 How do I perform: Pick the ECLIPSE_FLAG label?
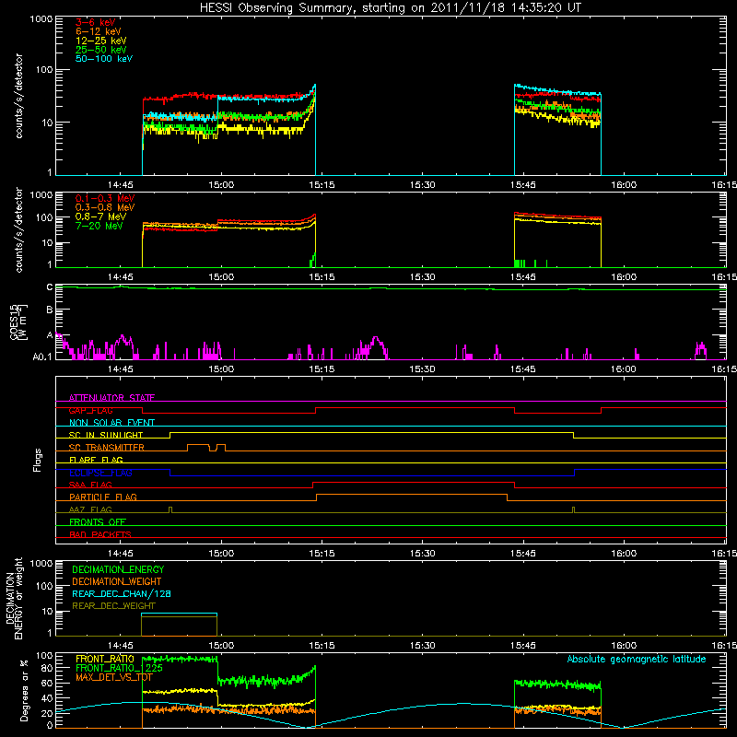(x=100, y=473)
